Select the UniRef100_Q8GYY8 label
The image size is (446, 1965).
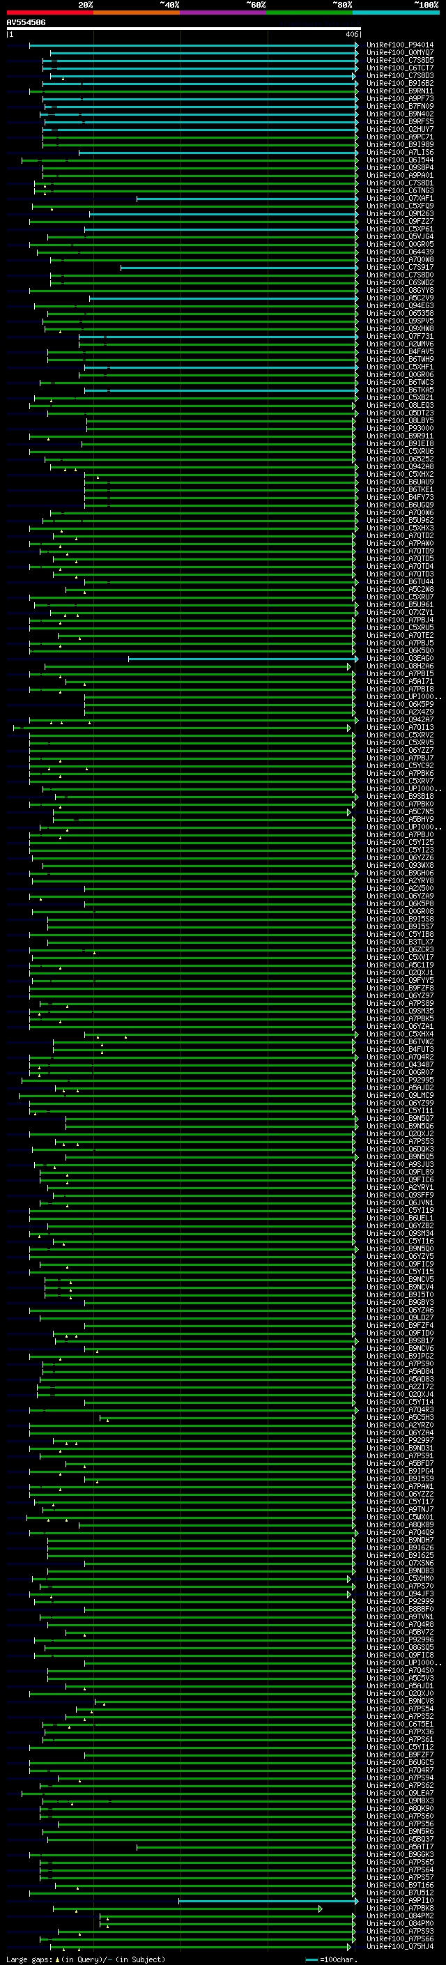tap(400, 291)
